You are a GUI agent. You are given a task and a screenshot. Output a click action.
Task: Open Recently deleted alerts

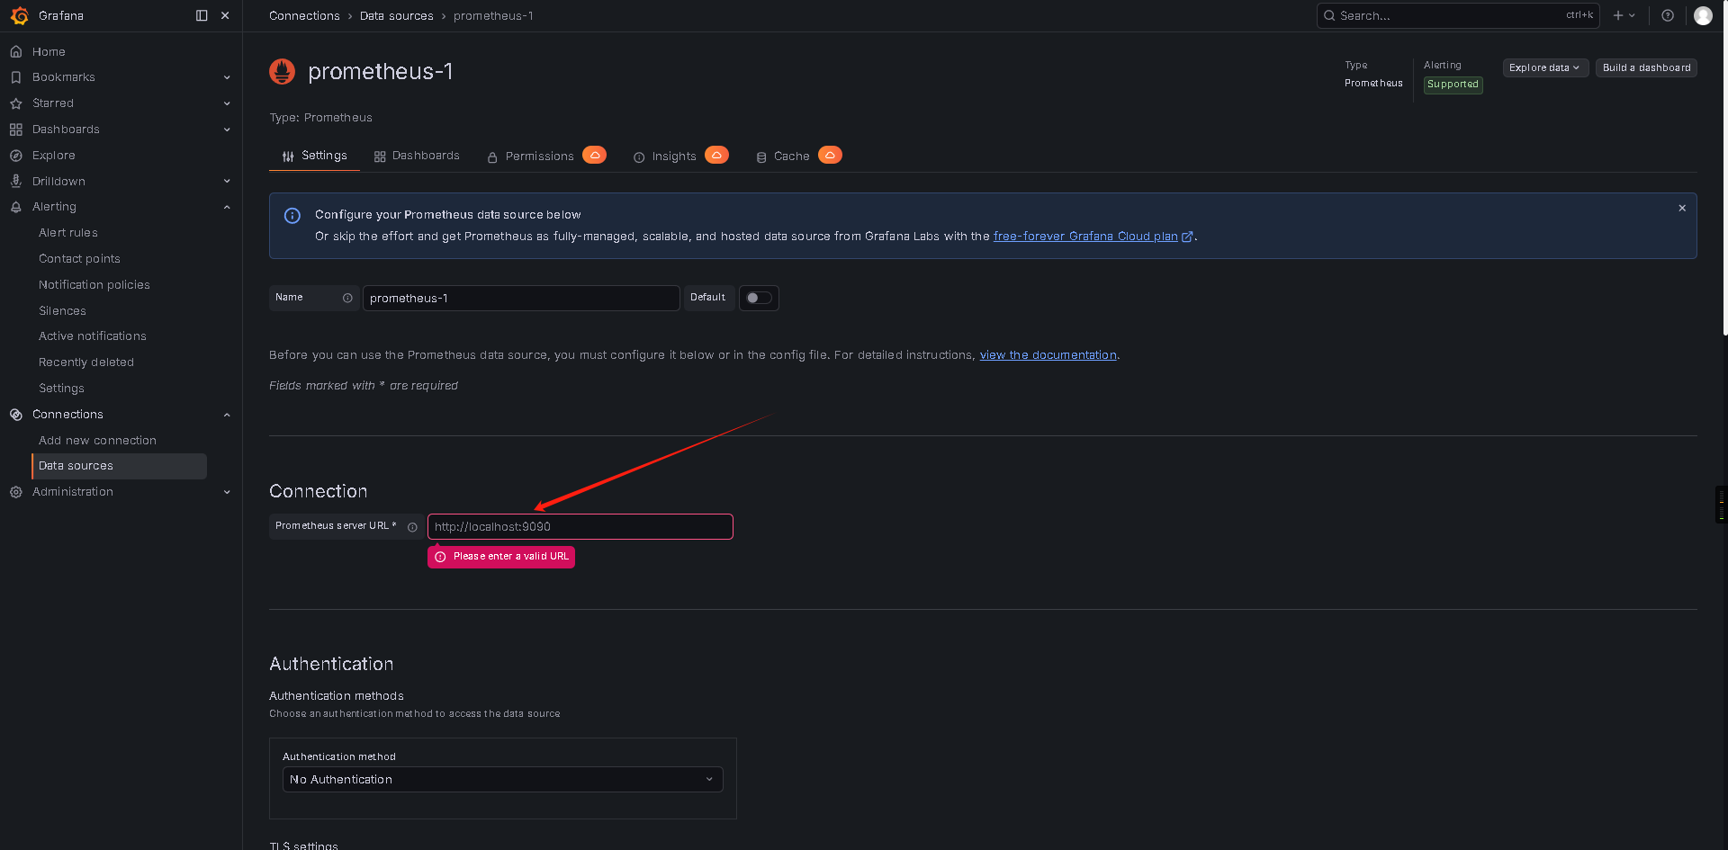click(86, 362)
